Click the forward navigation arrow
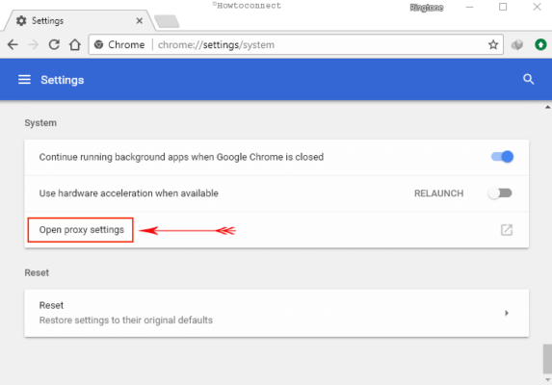 pos(34,44)
